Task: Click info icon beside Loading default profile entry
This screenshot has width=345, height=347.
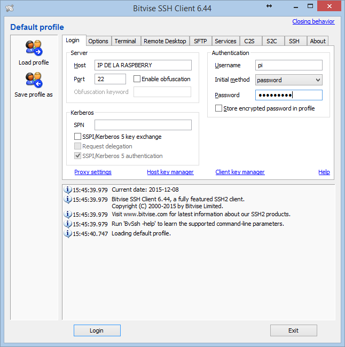Action: [x=68, y=233]
